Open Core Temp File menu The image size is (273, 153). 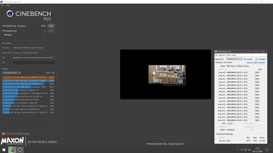(216, 55)
